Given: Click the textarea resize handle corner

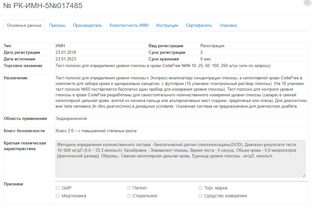Looking at the screenshot, I should [304, 176].
